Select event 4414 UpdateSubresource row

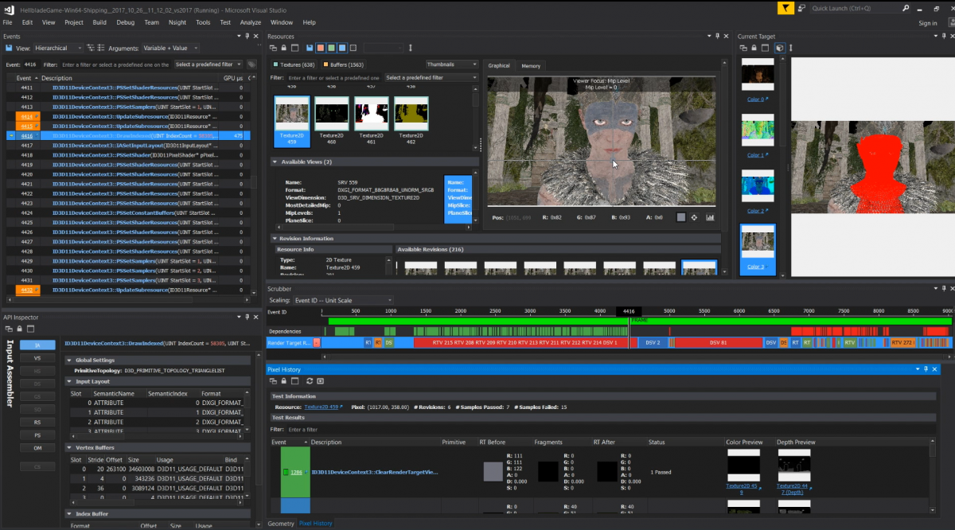(127, 117)
